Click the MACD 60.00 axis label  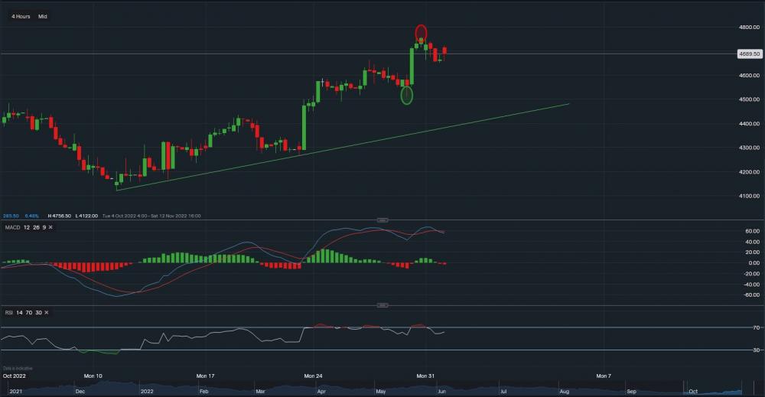(x=752, y=231)
